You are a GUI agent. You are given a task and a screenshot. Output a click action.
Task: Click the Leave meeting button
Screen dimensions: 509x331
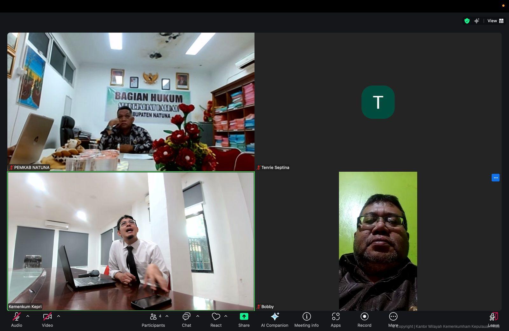[x=493, y=316]
